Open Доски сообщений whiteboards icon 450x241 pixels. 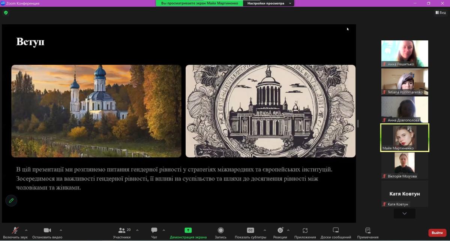click(336, 231)
